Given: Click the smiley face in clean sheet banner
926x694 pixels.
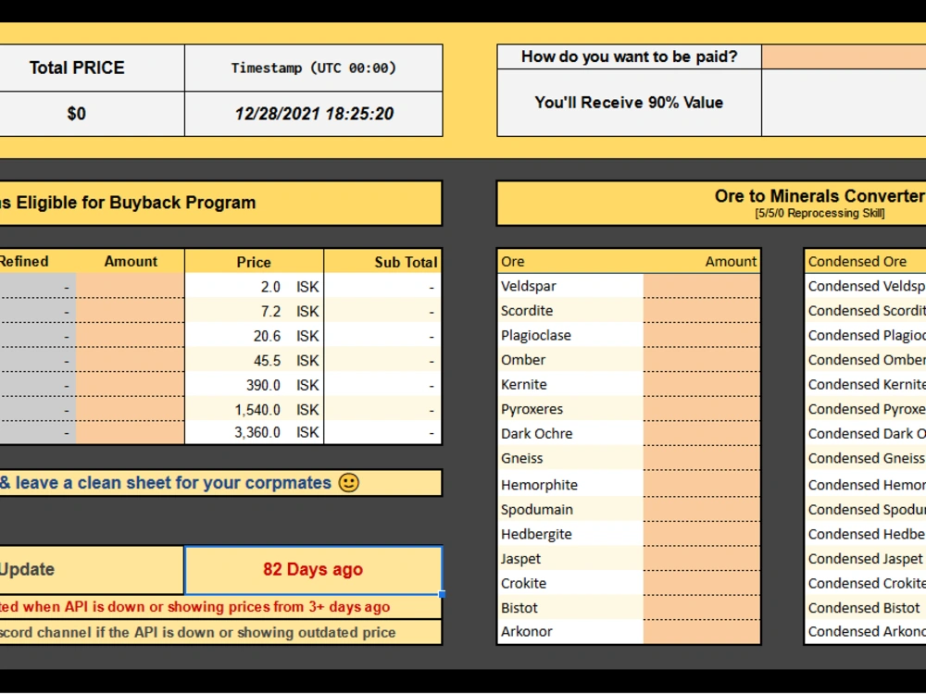Looking at the screenshot, I should click(348, 483).
